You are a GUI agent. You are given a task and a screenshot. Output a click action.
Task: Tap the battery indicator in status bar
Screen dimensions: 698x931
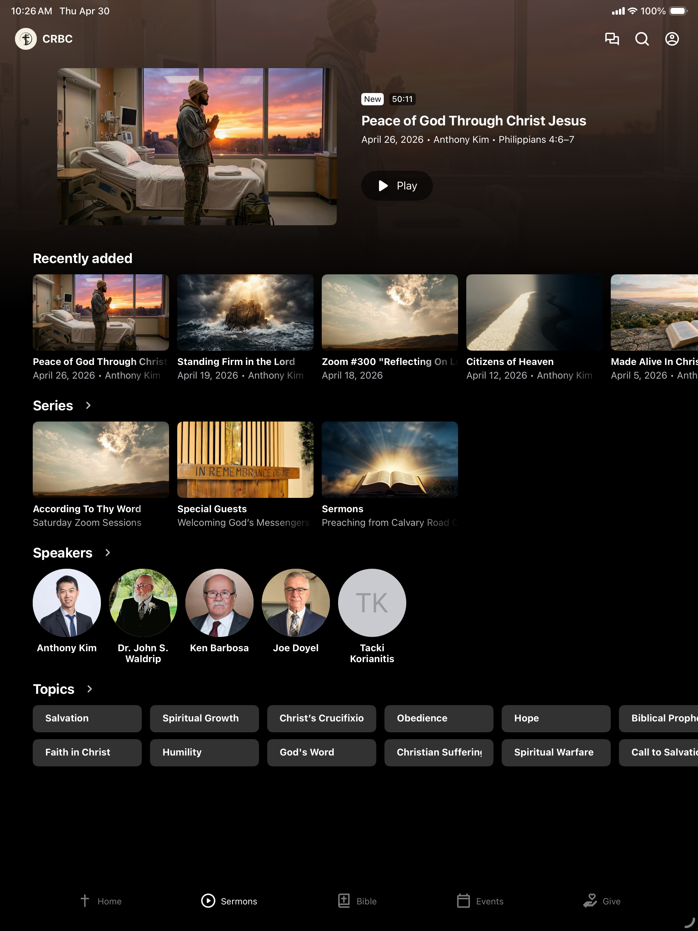coord(678,11)
